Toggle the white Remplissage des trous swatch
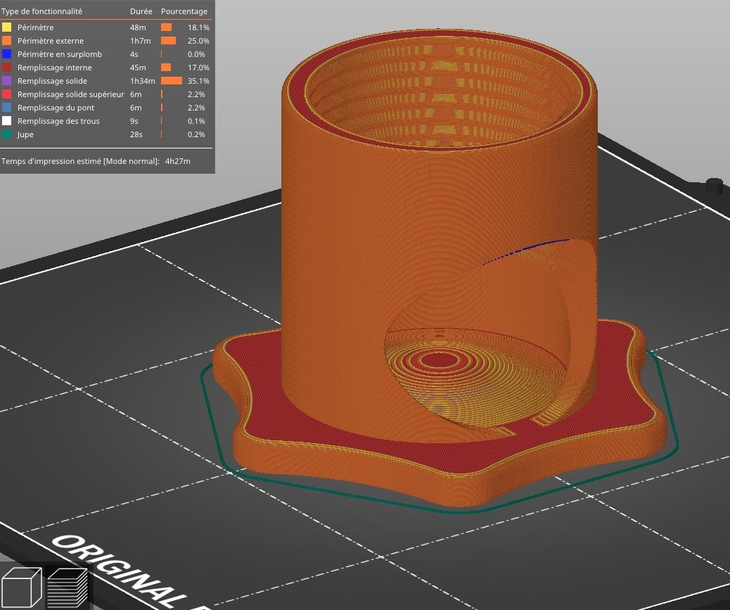This screenshot has width=730, height=610. click(6, 121)
